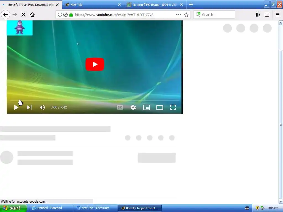Close the scr.png tab
Viewport: 283px width, 212px height.
pyautogui.click(x=182, y=5)
